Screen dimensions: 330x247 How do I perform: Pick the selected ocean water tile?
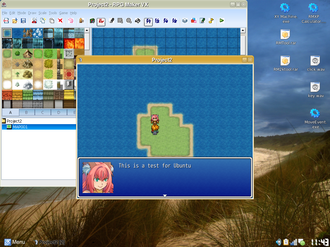[7, 33]
